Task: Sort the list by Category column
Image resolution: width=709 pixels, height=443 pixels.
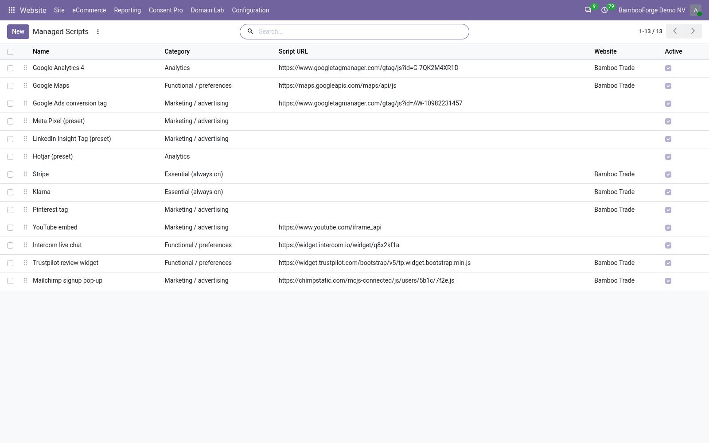Action: pos(177,51)
